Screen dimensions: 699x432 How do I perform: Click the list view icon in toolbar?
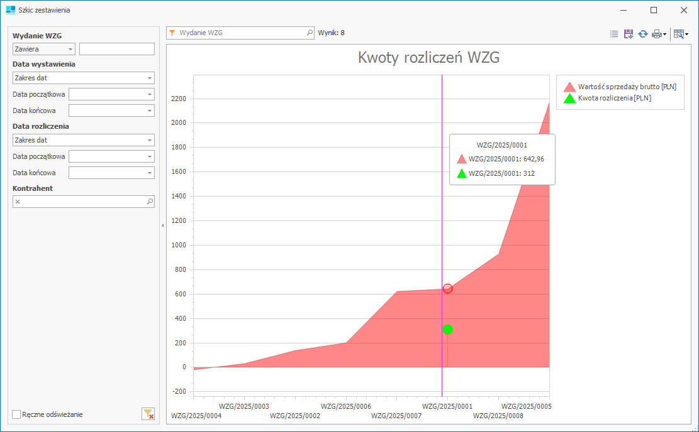click(614, 34)
